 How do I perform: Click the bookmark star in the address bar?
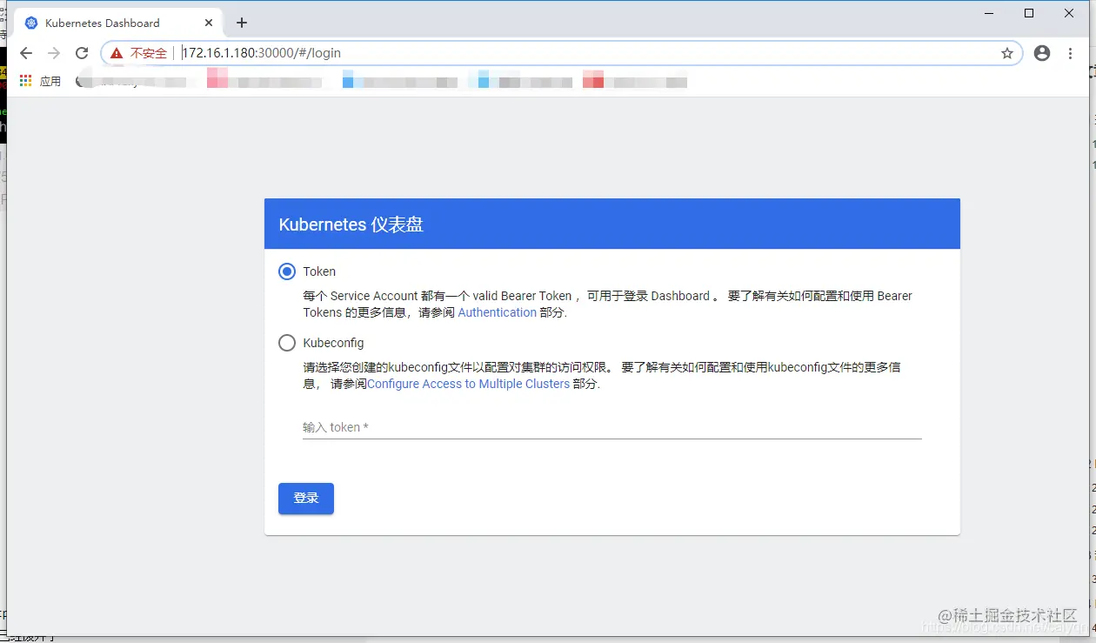[x=1007, y=53]
